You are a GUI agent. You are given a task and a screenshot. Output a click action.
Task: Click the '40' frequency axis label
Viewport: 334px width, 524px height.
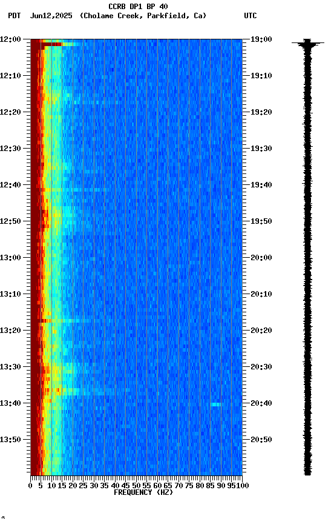pyautogui.click(x=115, y=486)
